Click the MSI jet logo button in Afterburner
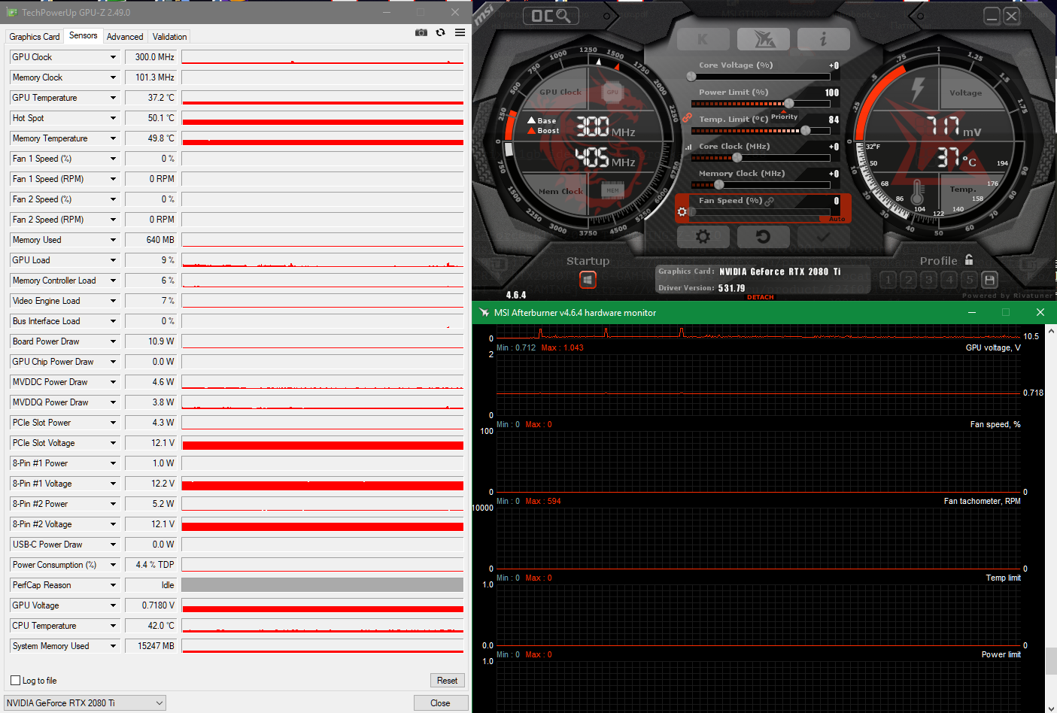 tap(763, 39)
